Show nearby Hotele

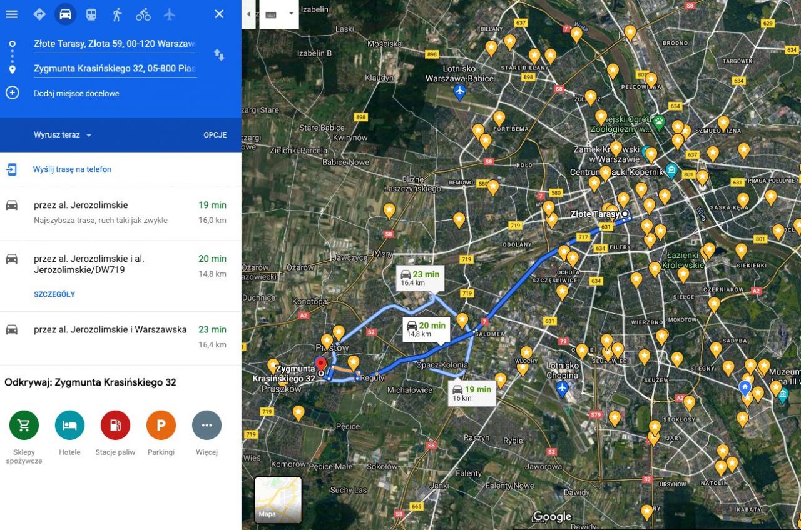tap(69, 425)
